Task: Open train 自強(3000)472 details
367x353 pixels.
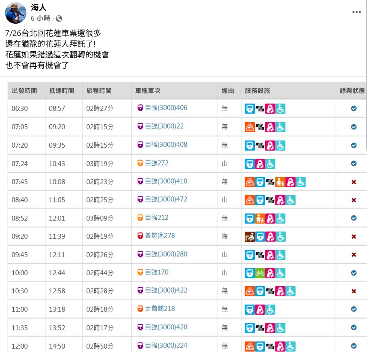Action: click(x=166, y=199)
